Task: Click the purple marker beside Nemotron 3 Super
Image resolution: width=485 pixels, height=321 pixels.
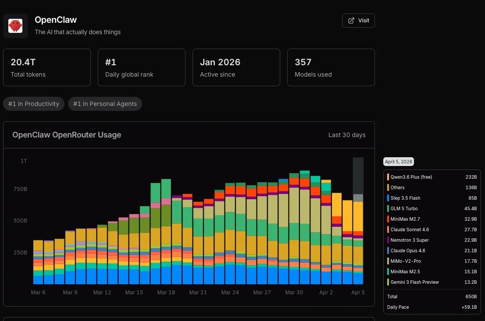Action: pos(388,240)
